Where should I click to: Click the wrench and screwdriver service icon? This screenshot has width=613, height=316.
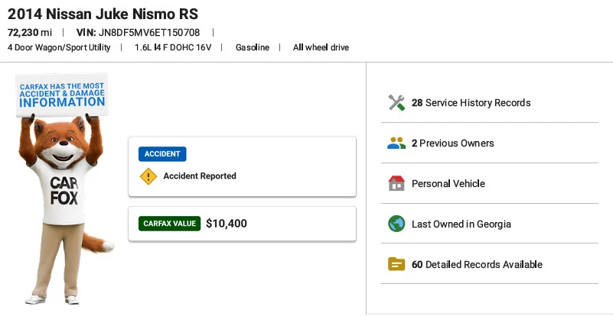pyautogui.click(x=396, y=103)
